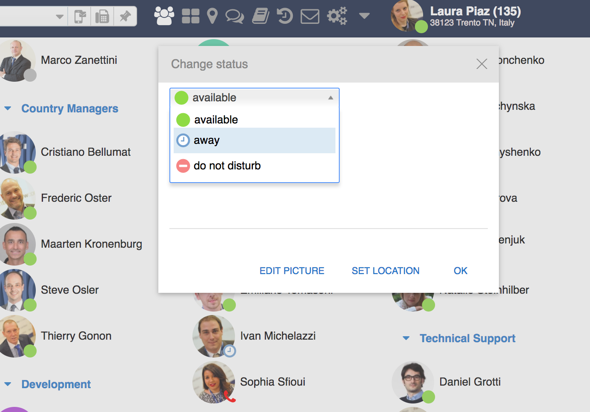Collapse the Country Managers group
The image size is (590, 412).
(8, 109)
